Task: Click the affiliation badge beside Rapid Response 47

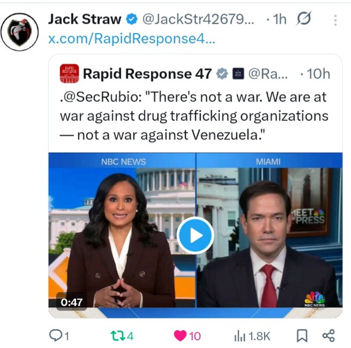Action: 238,74
